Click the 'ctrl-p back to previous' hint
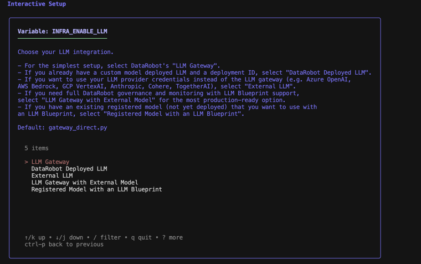Image resolution: width=421 pixels, height=264 pixels. coord(64,245)
